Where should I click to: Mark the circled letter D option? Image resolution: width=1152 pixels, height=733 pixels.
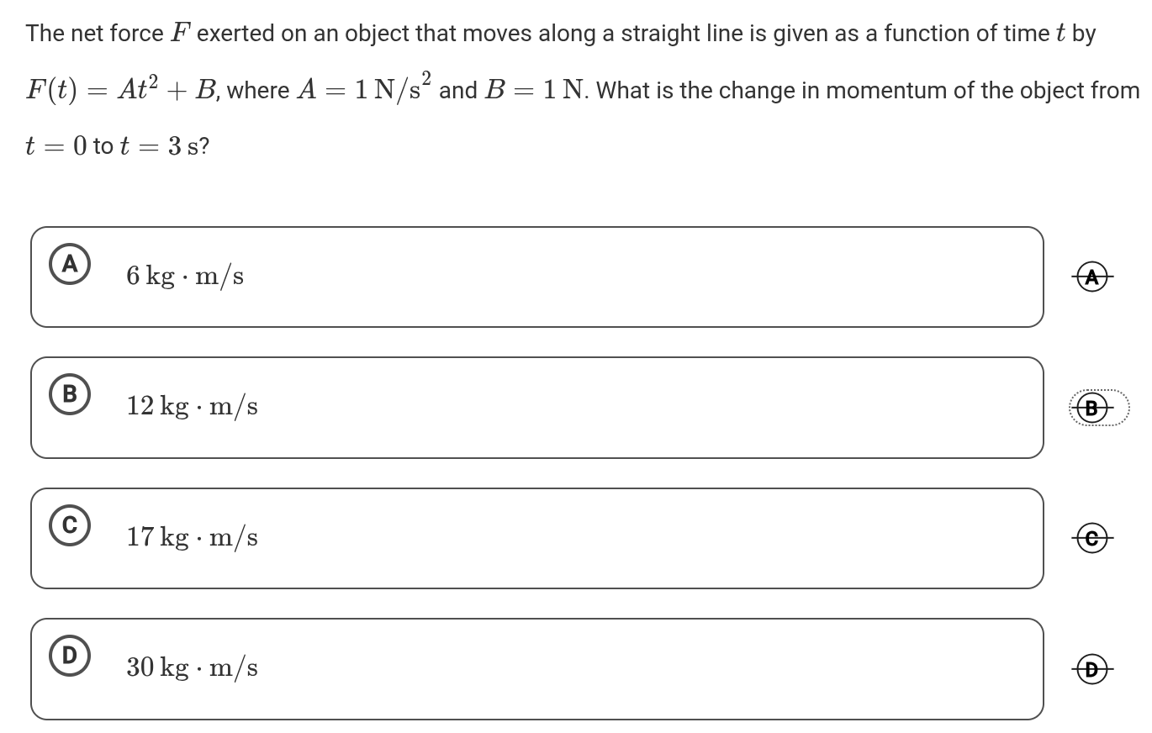(x=70, y=656)
